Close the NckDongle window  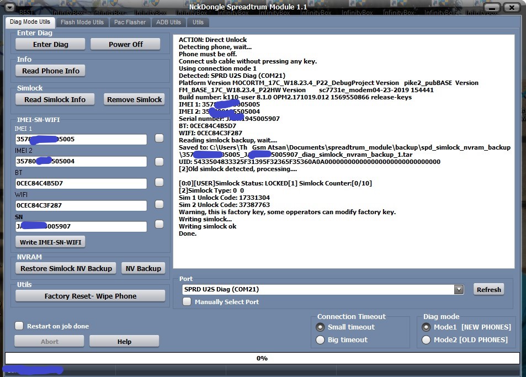[x=512, y=7]
